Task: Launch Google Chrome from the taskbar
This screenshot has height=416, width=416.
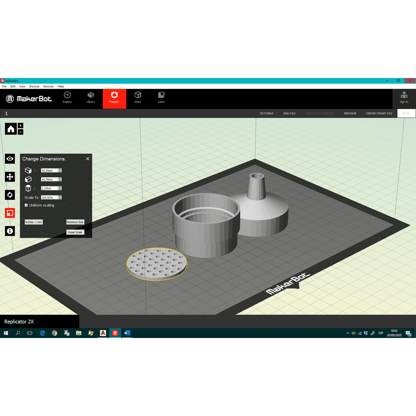Action: tap(54, 333)
